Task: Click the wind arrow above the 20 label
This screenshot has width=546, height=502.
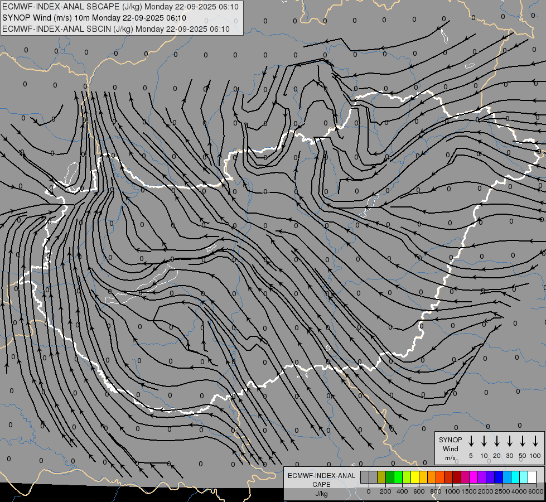Action: [x=496, y=441]
